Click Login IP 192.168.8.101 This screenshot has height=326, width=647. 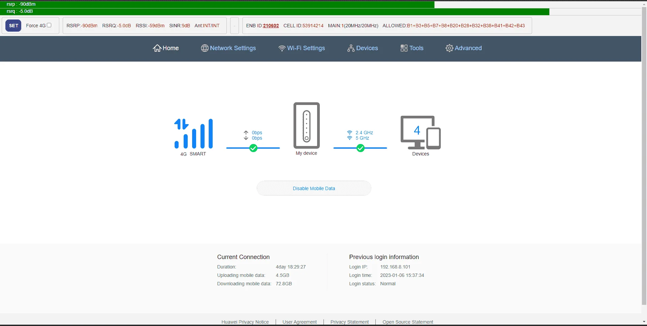point(395,267)
